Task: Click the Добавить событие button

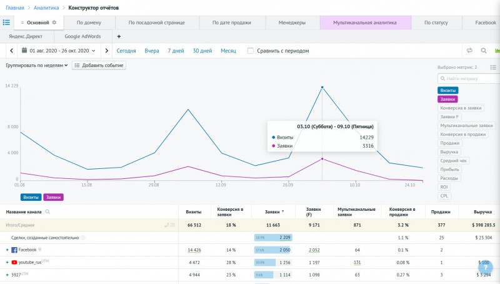Action: pyautogui.click(x=99, y=65)
